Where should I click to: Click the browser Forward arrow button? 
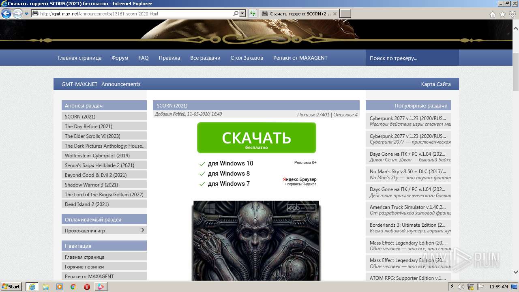(x=17, y=13)
